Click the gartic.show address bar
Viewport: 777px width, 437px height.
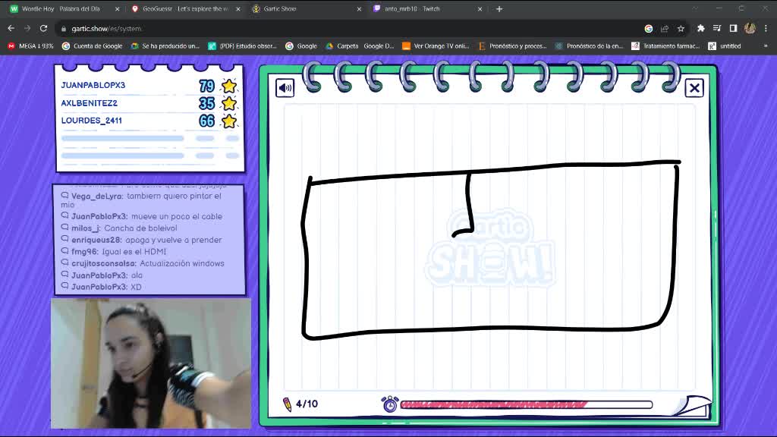coord(347,29)
